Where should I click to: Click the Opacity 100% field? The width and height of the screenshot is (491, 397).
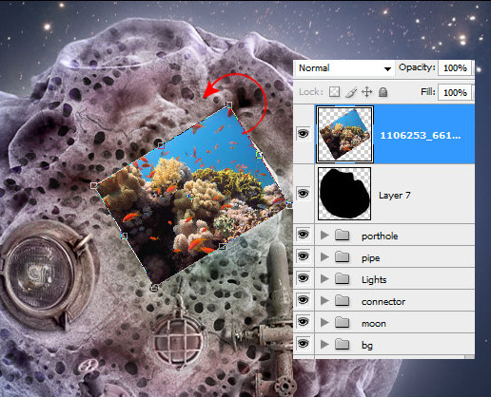pos(455,68)
